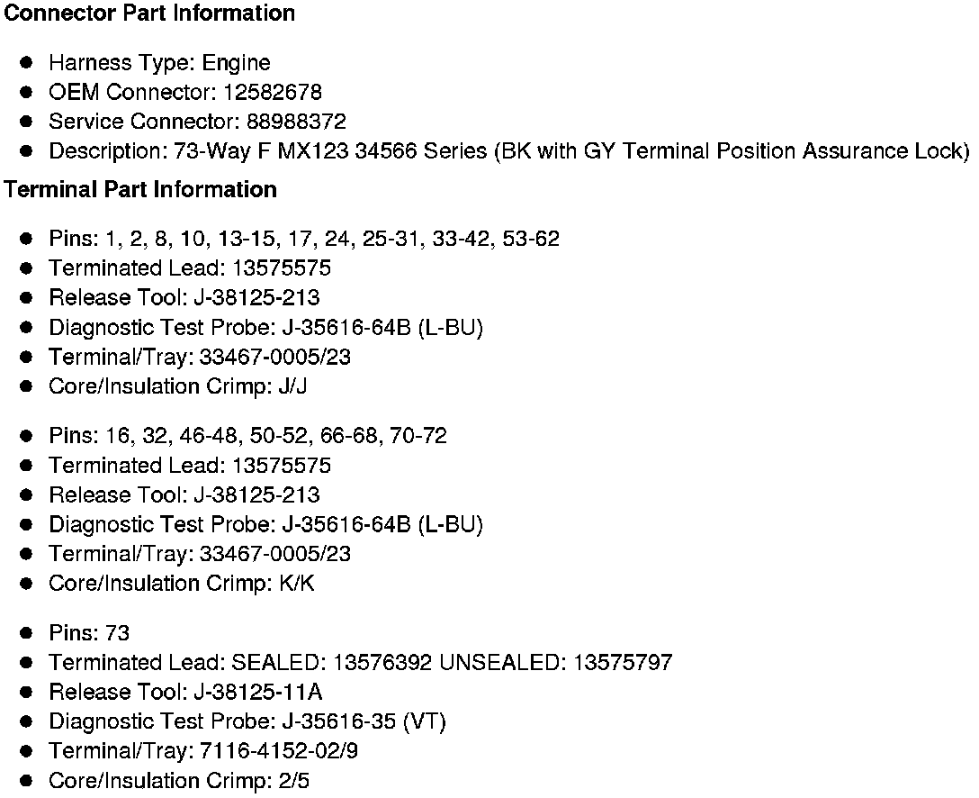Click the Core/Insulation Crimp: K/K line
The height and width of the screenshot is (798, 979).
[x=182, y=584]
